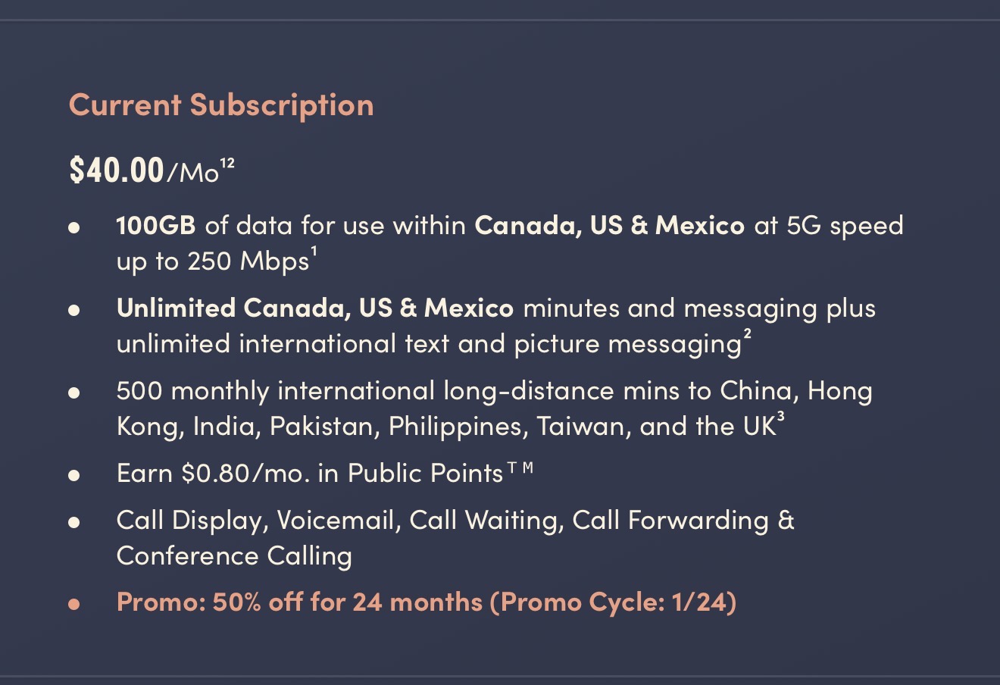Open footnote 1 after 250 Mbps
1000x685 pixels.
pyautogui.click(x=314, y=252)
